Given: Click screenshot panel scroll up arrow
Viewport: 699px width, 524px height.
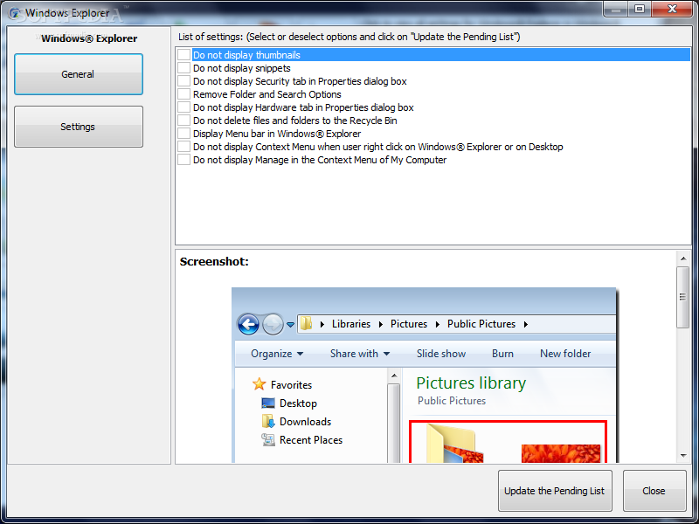Looking at the screenshot, I should [683, 259].
